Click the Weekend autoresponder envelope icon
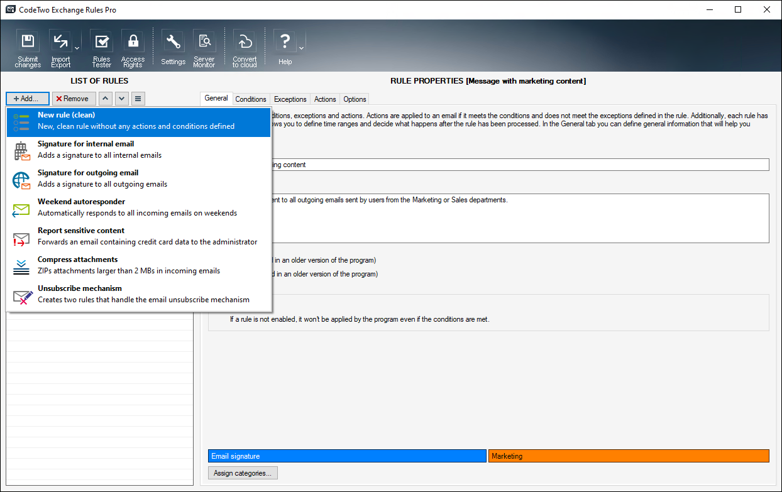Viewport: 782px width, 492px height. point(21,210)
